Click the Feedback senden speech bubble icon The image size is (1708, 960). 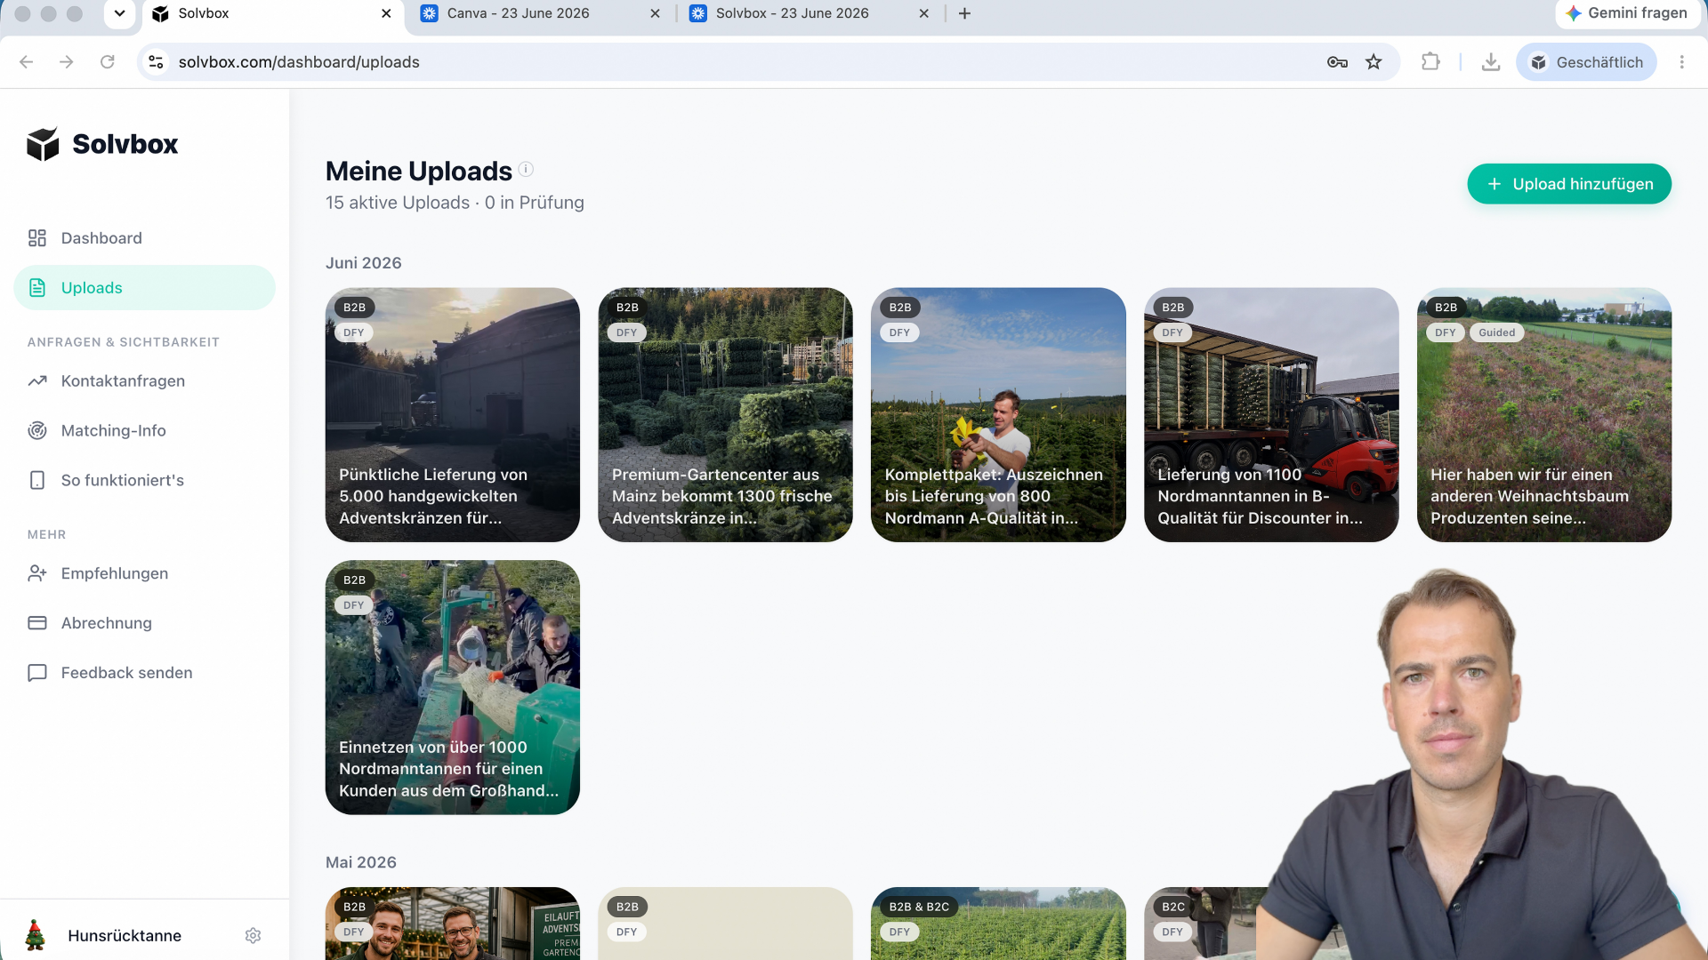pyautogui.click(x=37, y=674)
